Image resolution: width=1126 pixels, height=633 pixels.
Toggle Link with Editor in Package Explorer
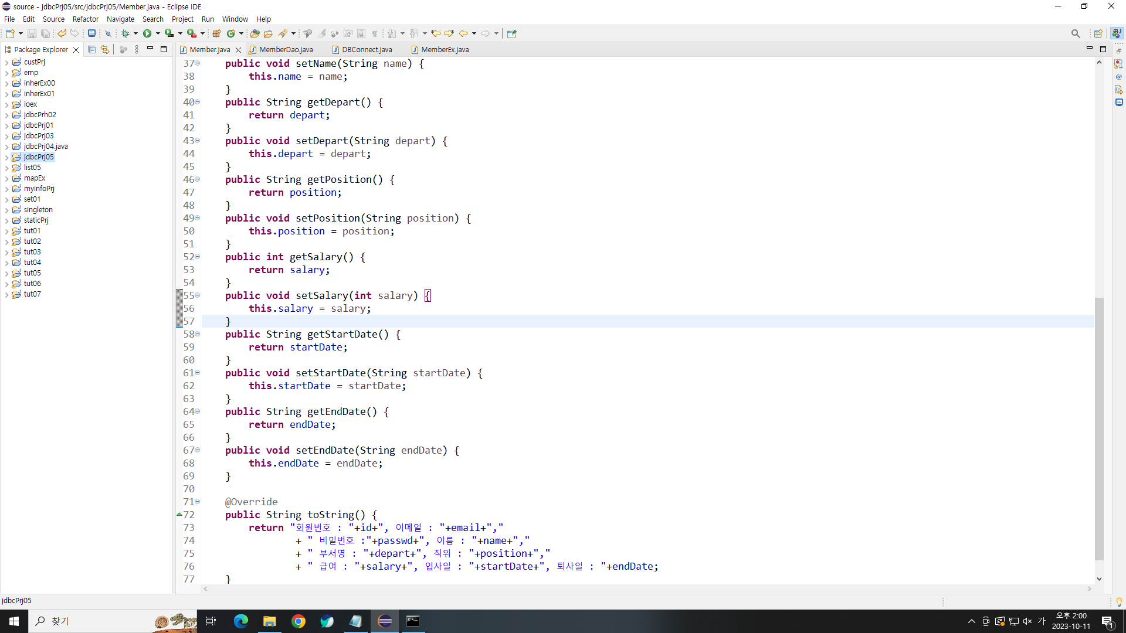[x=105, y=50]
